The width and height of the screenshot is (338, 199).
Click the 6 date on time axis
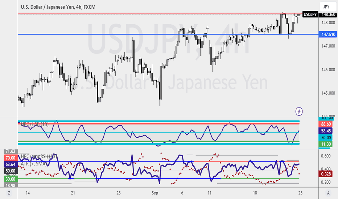[182, 193]
